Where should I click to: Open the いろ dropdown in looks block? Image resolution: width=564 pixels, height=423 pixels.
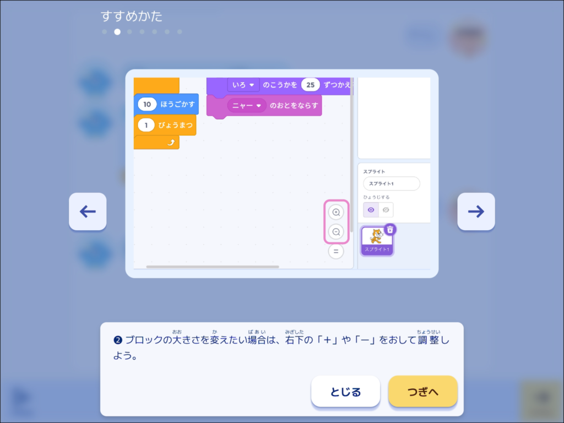pyautogui.click(x=243, y=85)
